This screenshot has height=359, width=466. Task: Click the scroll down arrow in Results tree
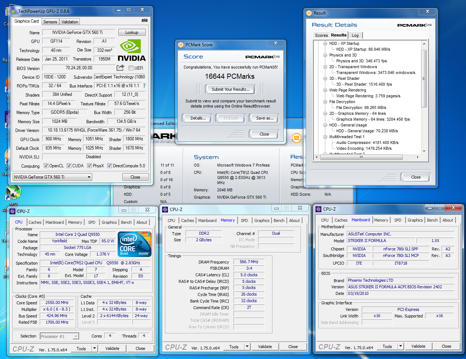click(424, 151)
